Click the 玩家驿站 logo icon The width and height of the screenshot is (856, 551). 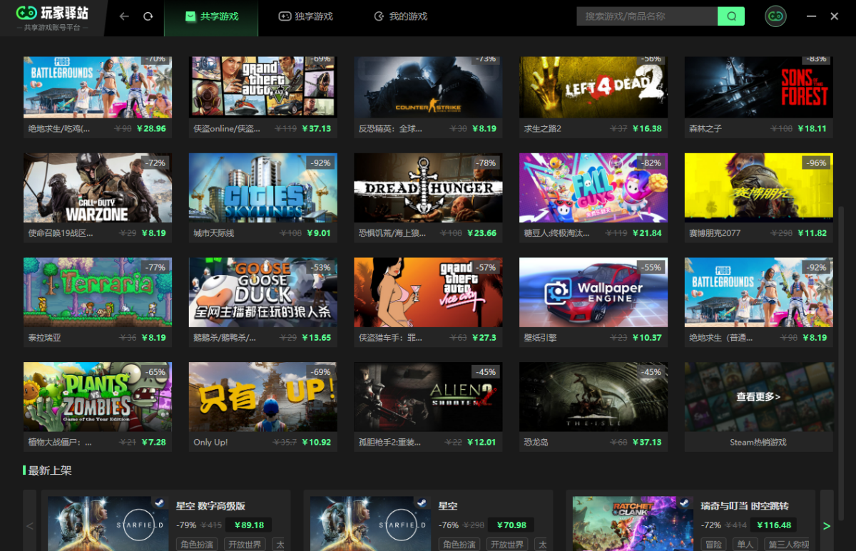[x=26, y=12]
